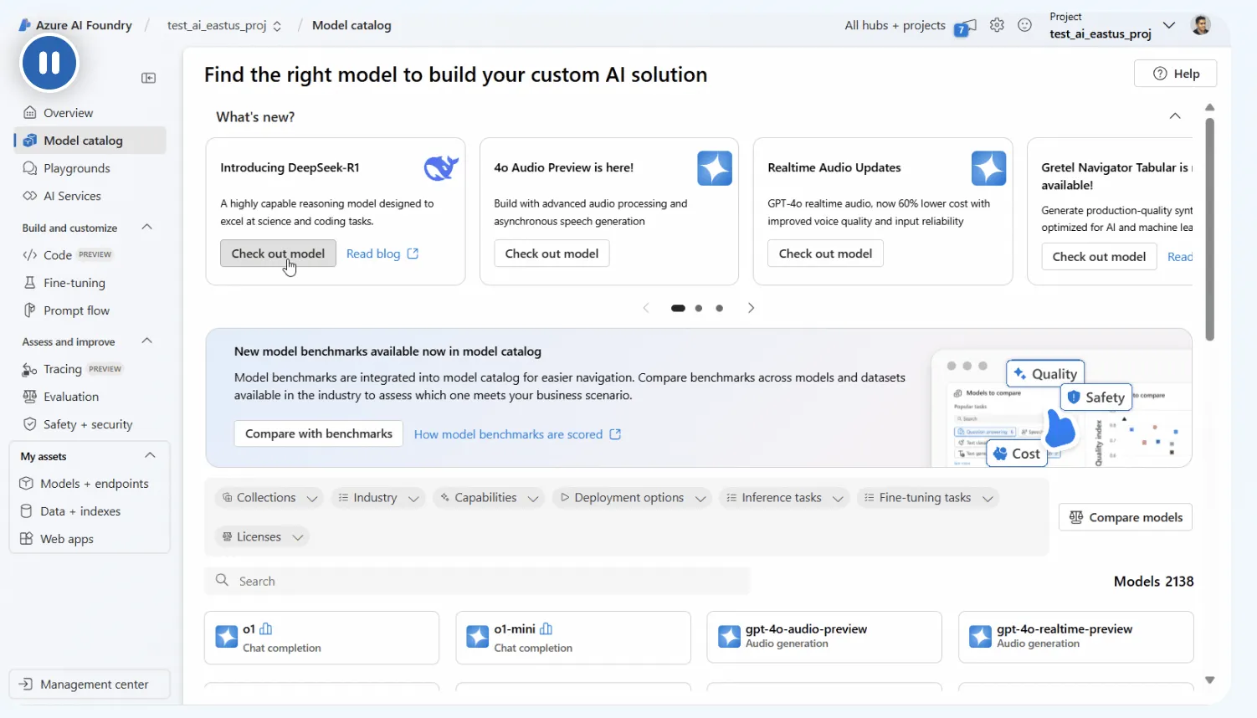Viewport: 1257px width, 718px height.
Task: Collapse the What's new section
Action: click(1175, 116)
